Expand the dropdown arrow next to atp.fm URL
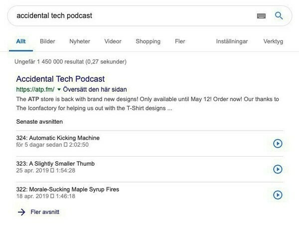 click(x=59, y=90)
